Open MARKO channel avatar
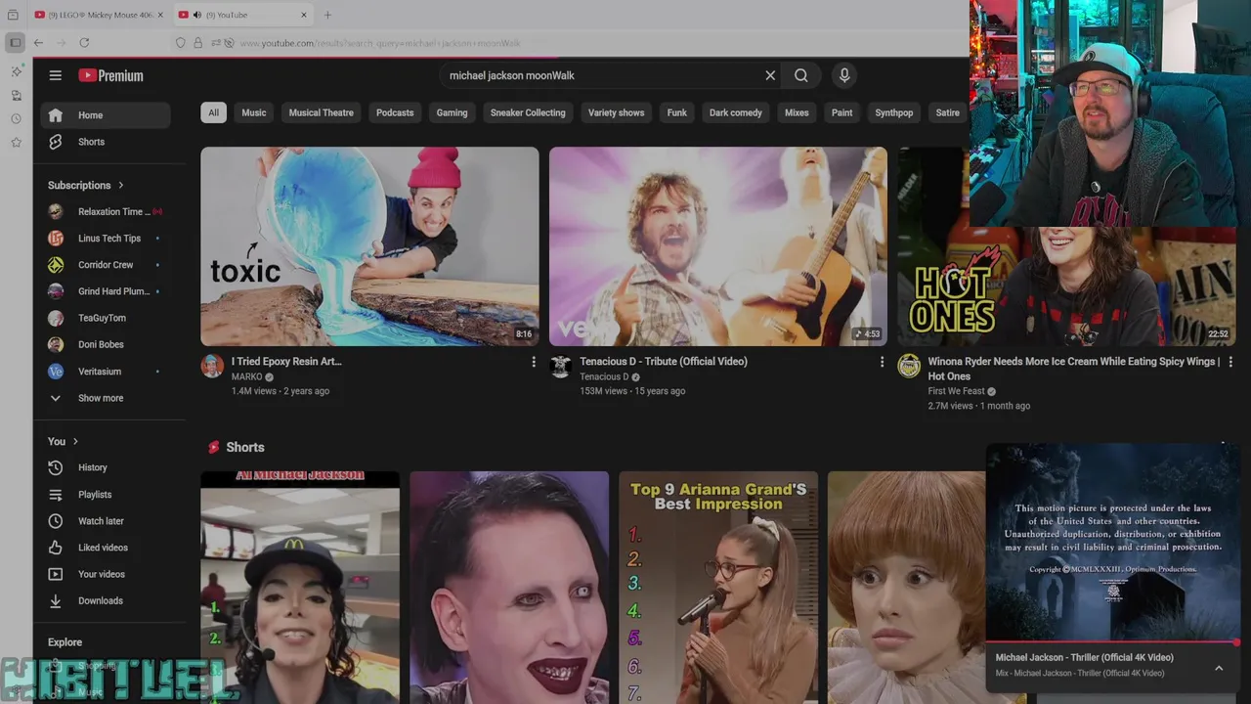 point(212,366)
